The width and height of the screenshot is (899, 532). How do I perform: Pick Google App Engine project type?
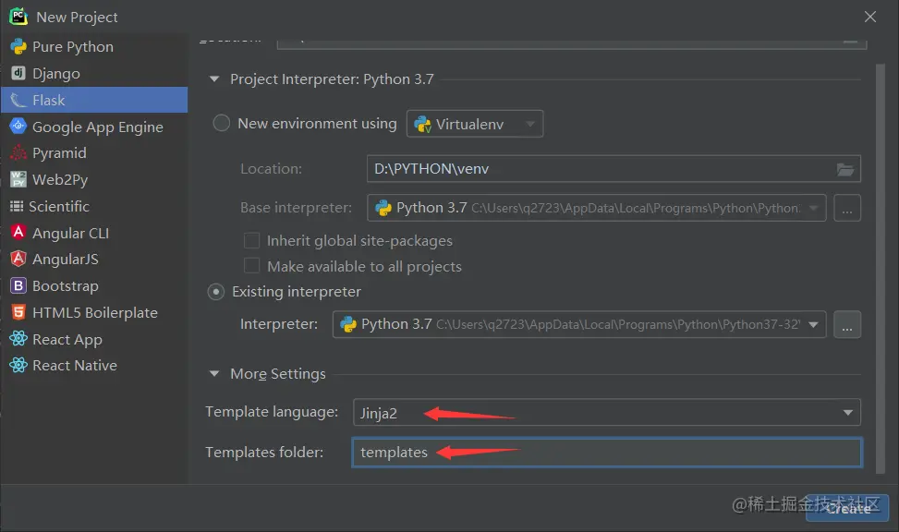click(x=94, y=127)
